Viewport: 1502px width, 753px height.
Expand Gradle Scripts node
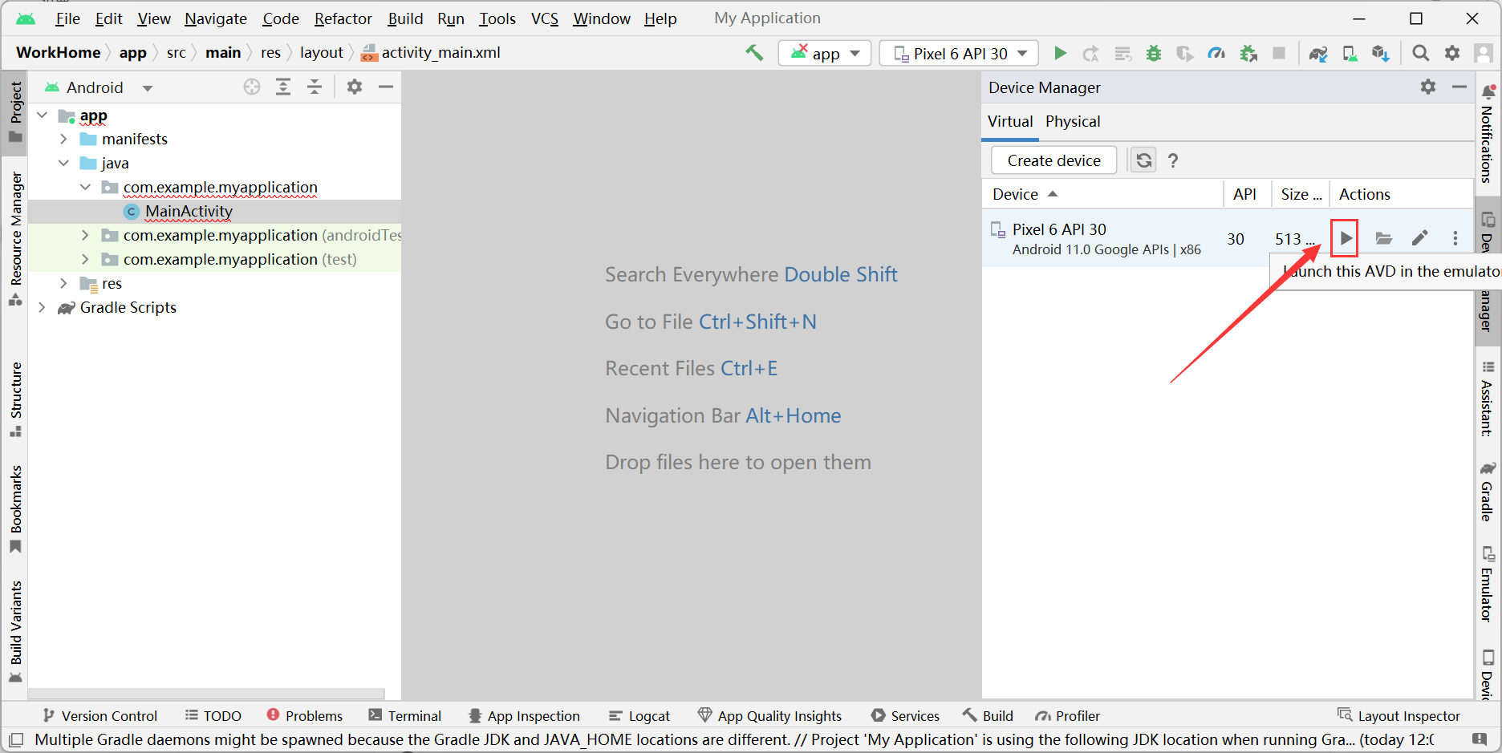click(43, 308)
